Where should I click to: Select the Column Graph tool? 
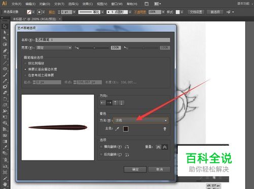[5, 166]
